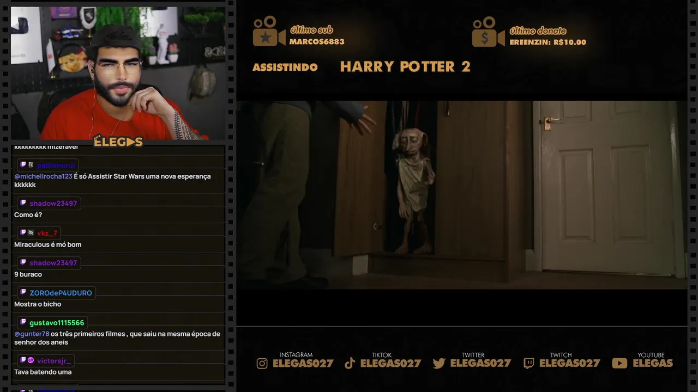Viewport: 698px width, 392px height.
Task: Click the HARRY POTTER 2 title
Action: tap(405, 67)
